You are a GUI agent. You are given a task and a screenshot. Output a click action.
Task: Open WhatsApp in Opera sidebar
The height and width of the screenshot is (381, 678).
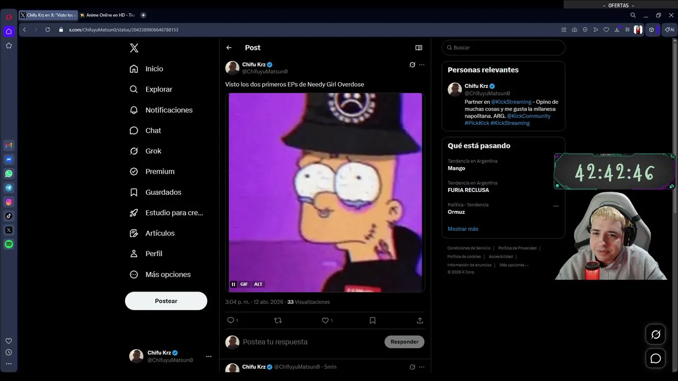pyautogui.click(x=9, y=174)
